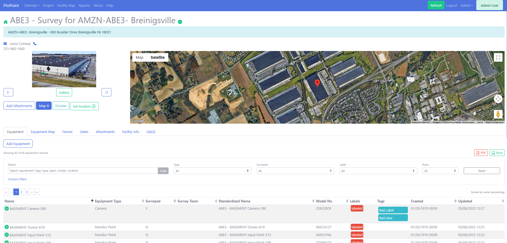This screenshot has width=507, height=243.
Task: Open the Facility Map menu item
Action: point(66,5)
